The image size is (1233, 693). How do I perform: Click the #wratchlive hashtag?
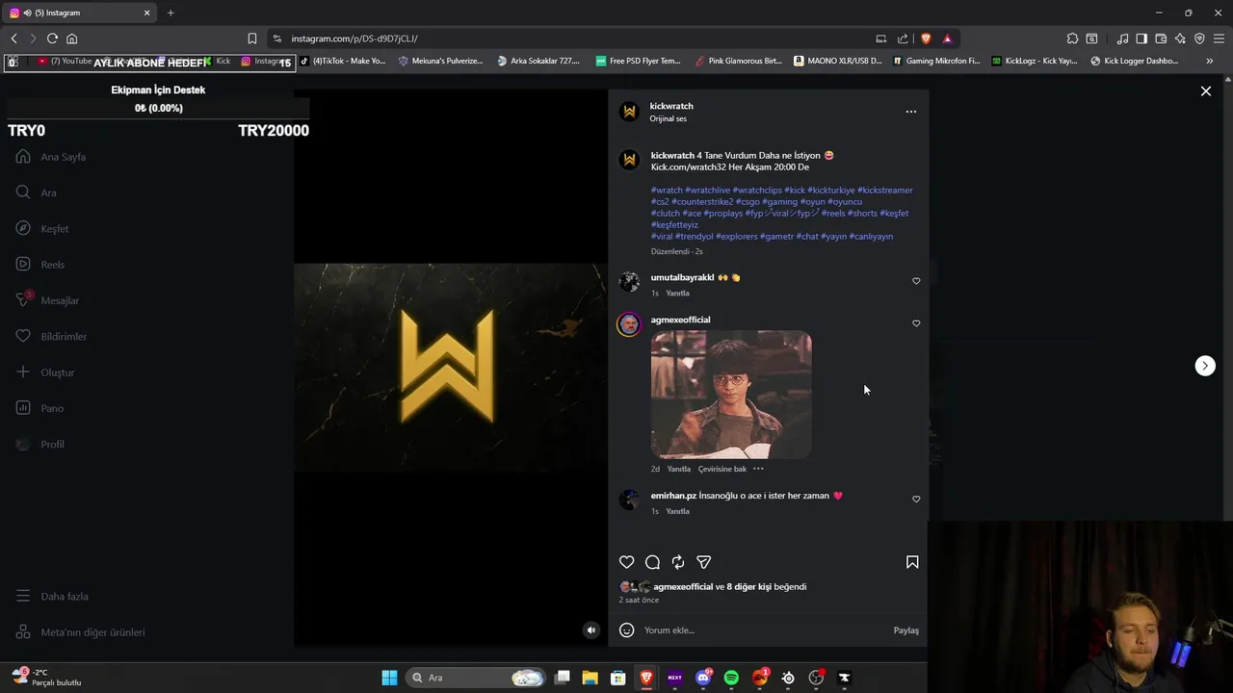coord(707,191)
